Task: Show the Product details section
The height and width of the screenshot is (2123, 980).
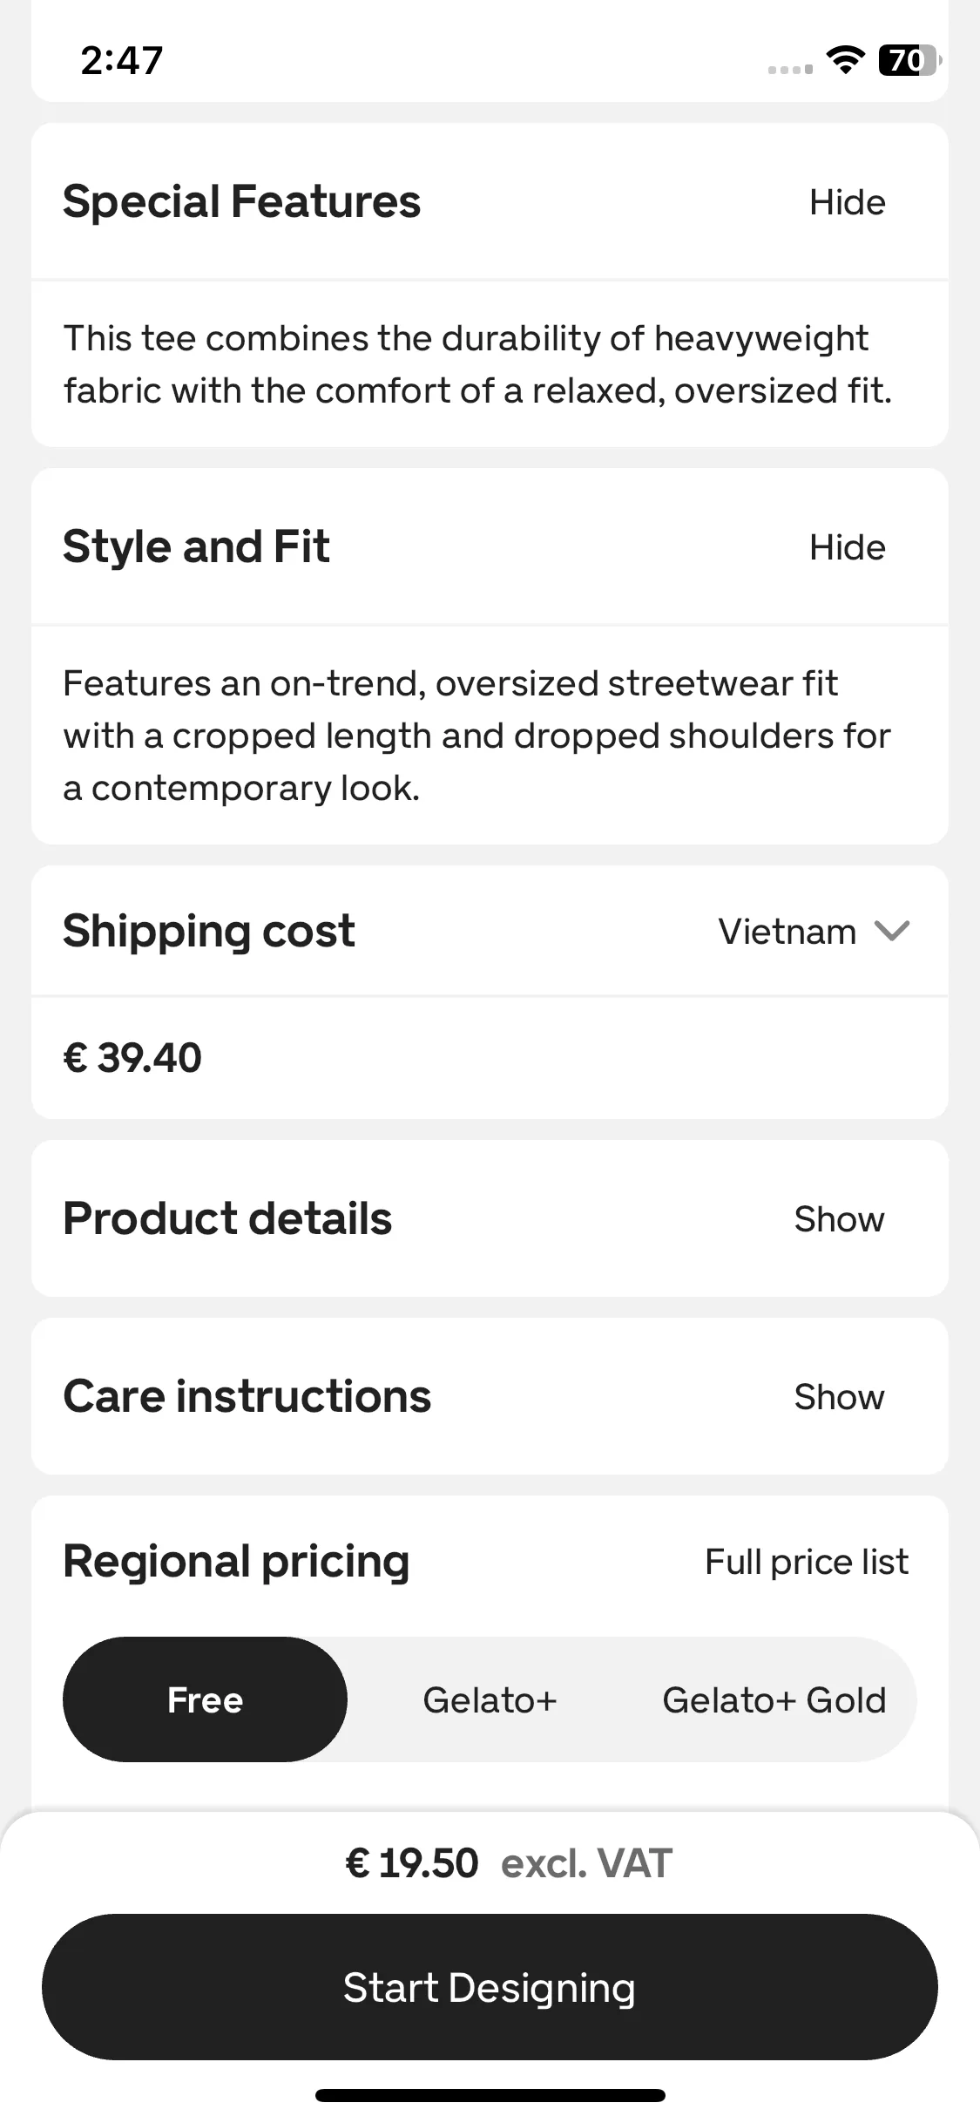Action: tap(839, 1218)
